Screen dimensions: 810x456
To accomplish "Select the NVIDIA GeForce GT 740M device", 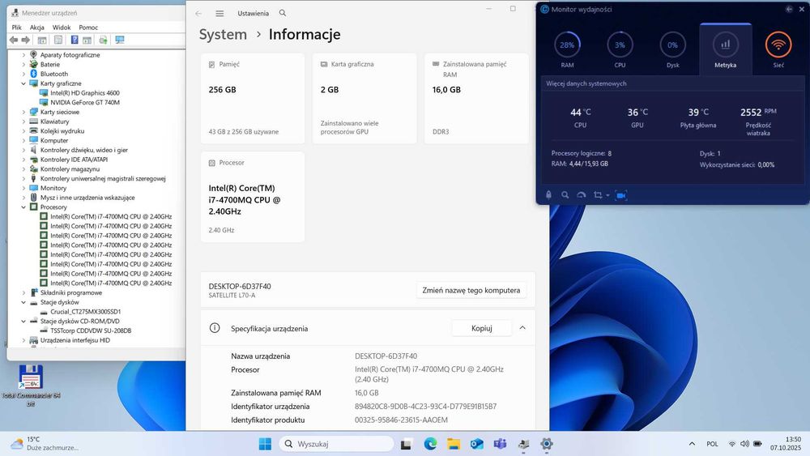I will [85, 102].
